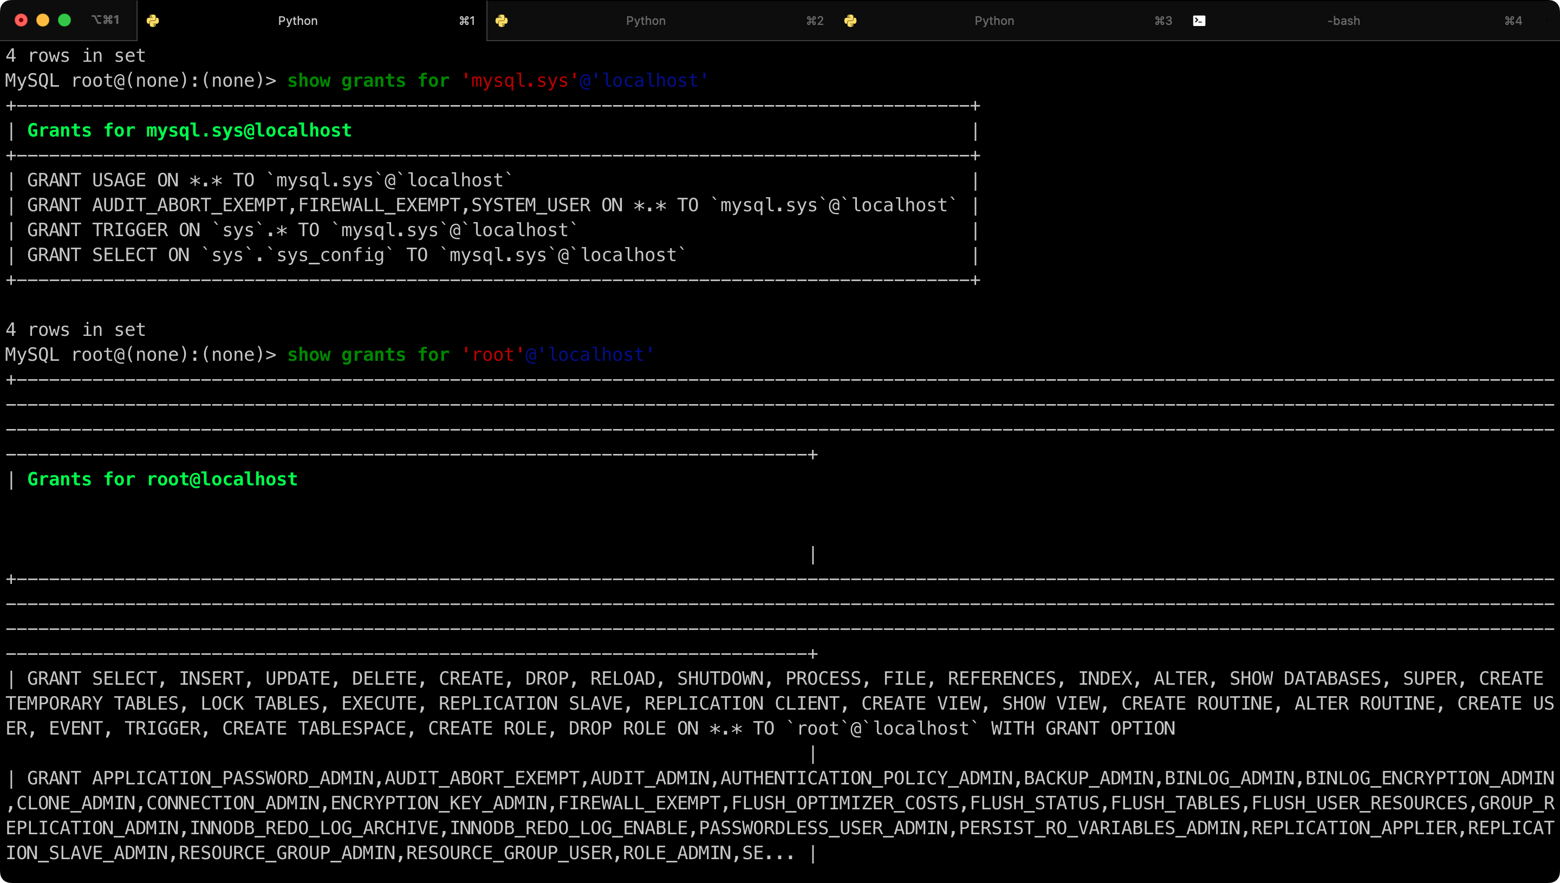
Task: Switch to the third Python tab
Action: coord(994,21)
